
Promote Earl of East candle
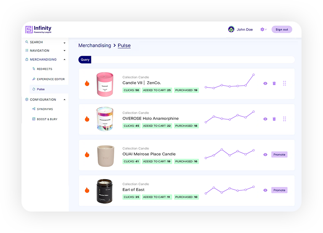coord(279,190)
